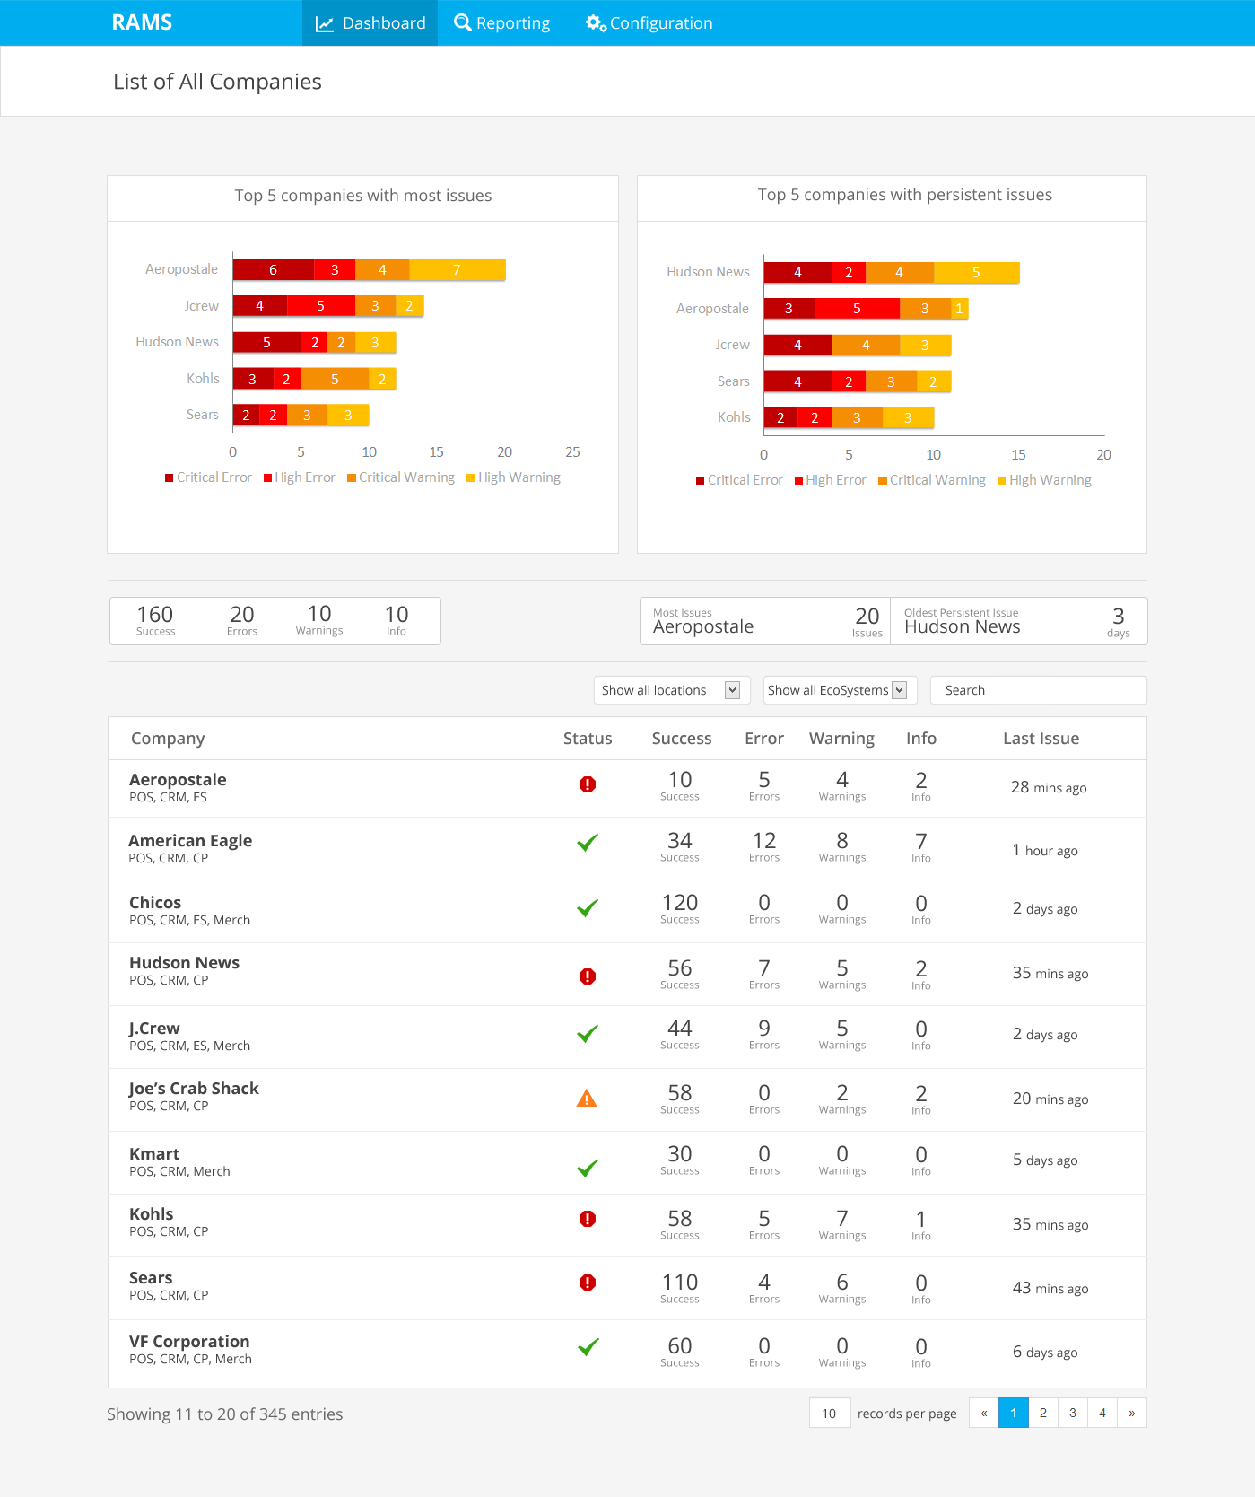This screenshot has height=1497, width=1255.
Task: Toggle High Warning legend in most issues chart
Action: coord(513,477)
